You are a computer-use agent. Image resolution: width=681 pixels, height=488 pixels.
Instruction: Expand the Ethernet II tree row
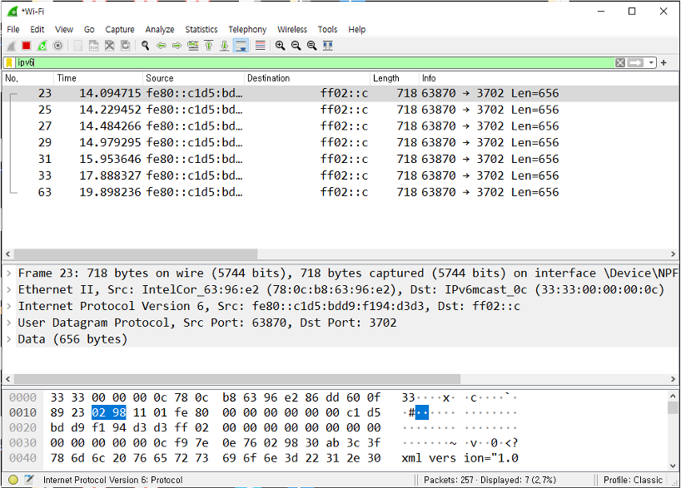click(x=9, y=290)
